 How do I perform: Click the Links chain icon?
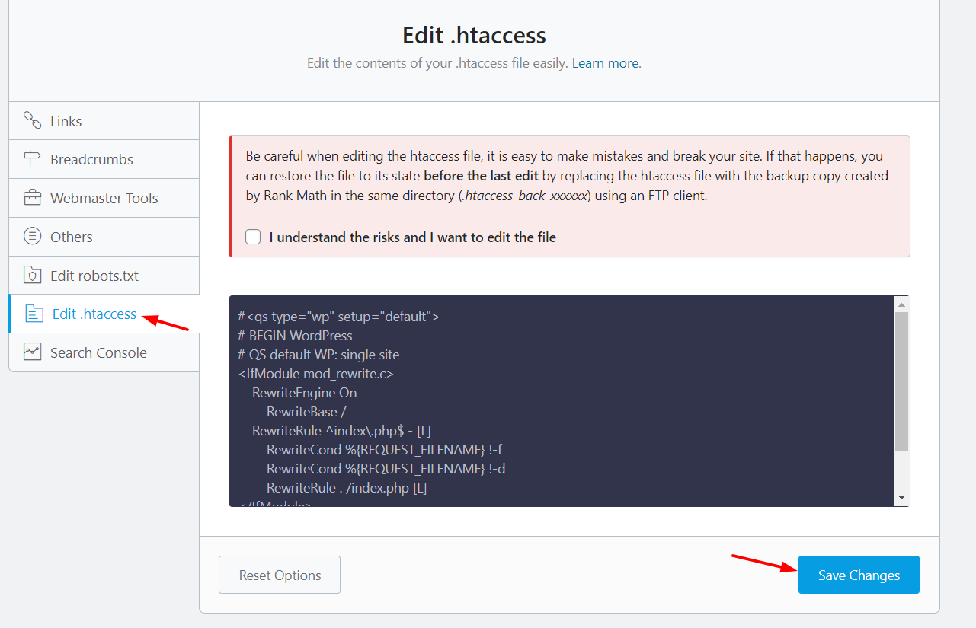32,120
